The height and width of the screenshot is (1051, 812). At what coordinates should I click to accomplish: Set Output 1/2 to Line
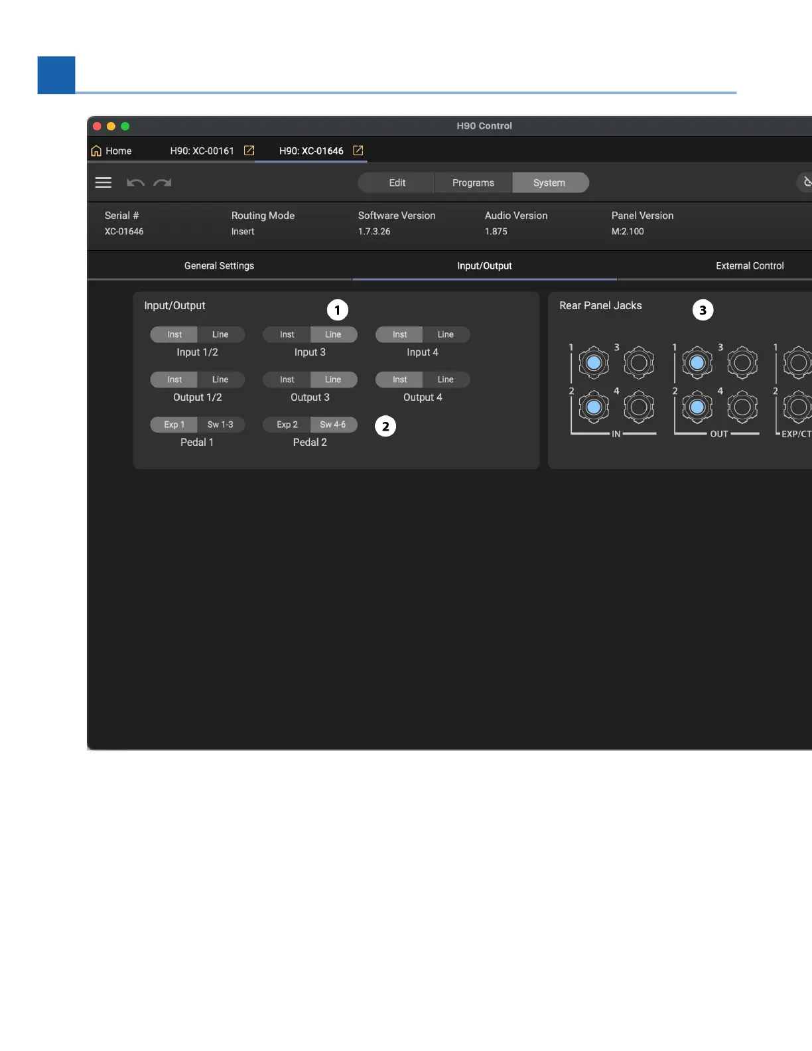pyautogui.click(x=220, y=380)
